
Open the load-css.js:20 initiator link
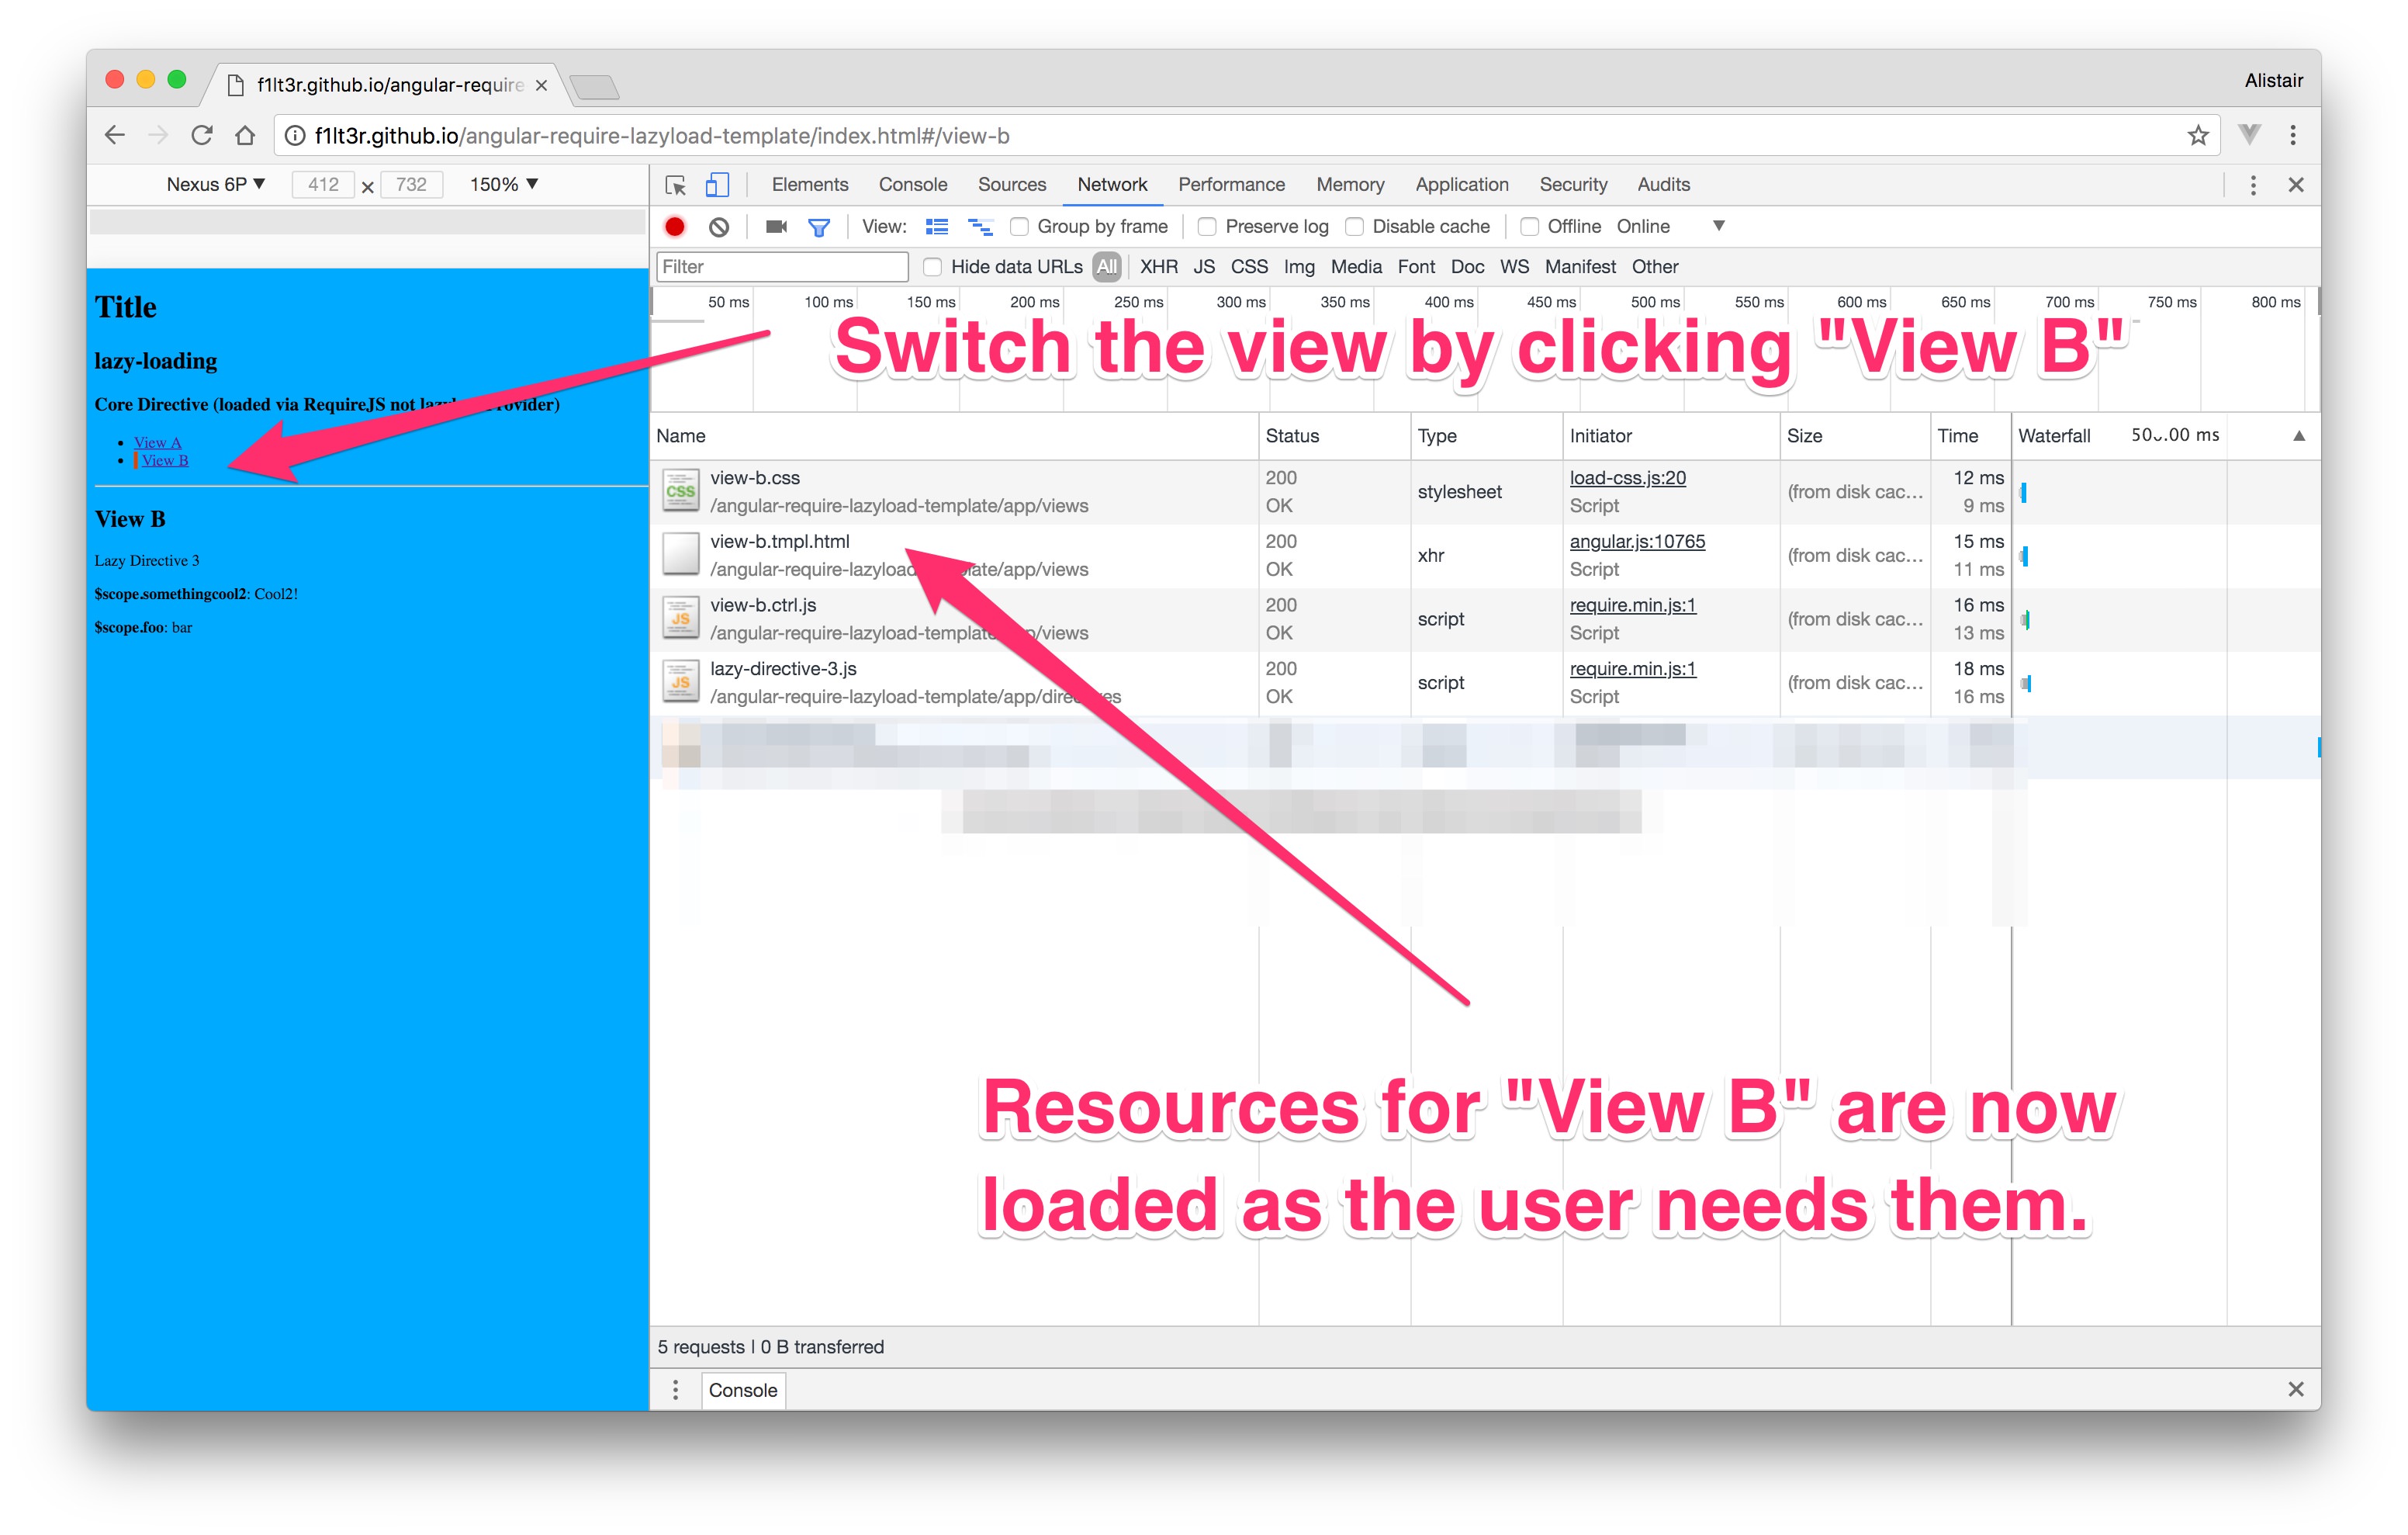coord(1627,478)
